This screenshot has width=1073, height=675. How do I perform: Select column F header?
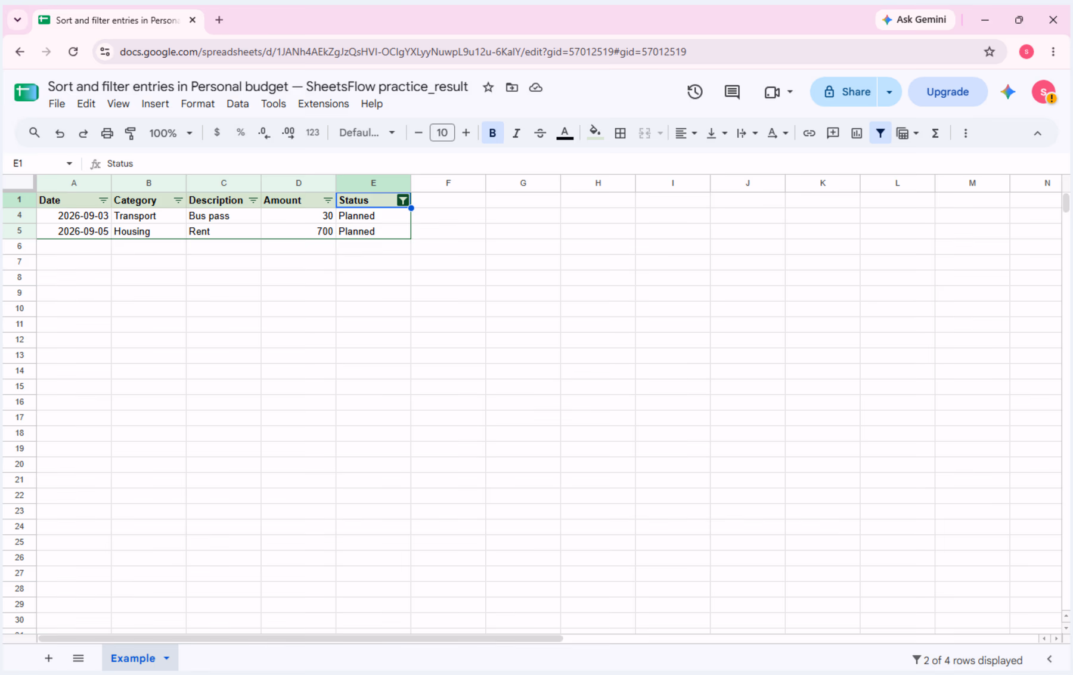[448, 183]
